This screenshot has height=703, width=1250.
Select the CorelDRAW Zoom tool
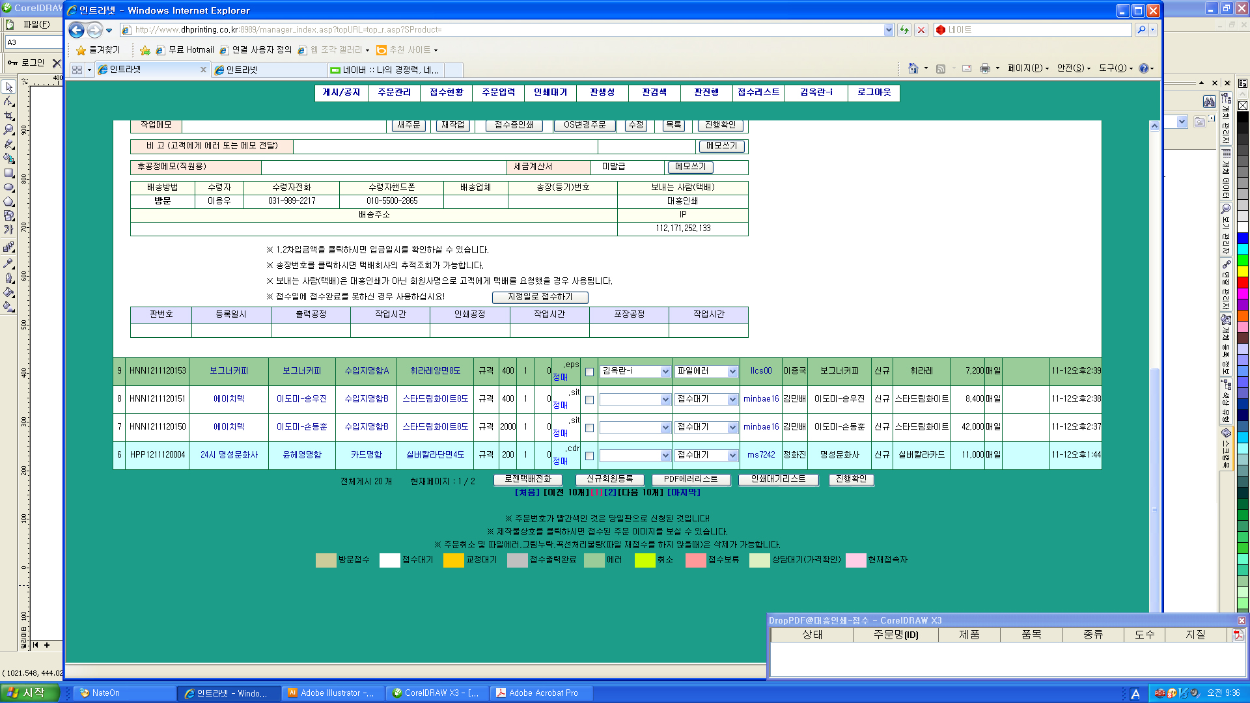tap(9, 130)
